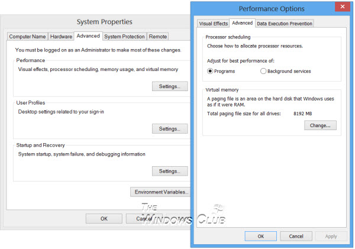Image resolution: width=355 pixels, height=249 pixels.
Task: Cancel the Performance Options dialog
Action: pyautogui.click(x=296, y=237)
